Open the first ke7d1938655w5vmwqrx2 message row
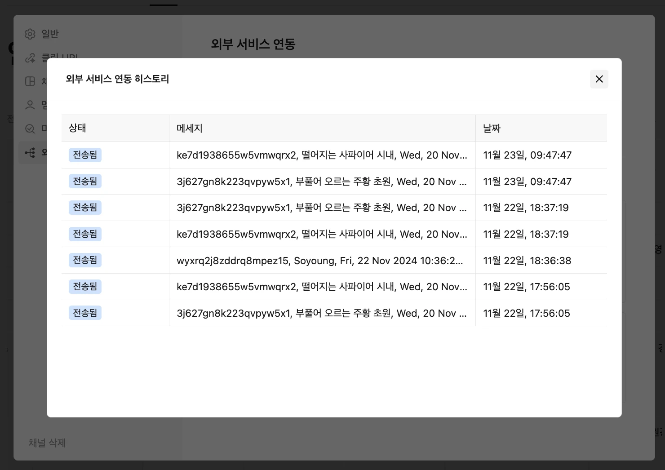The height and width of the screenshot is (470, 665). coord(322,155)
